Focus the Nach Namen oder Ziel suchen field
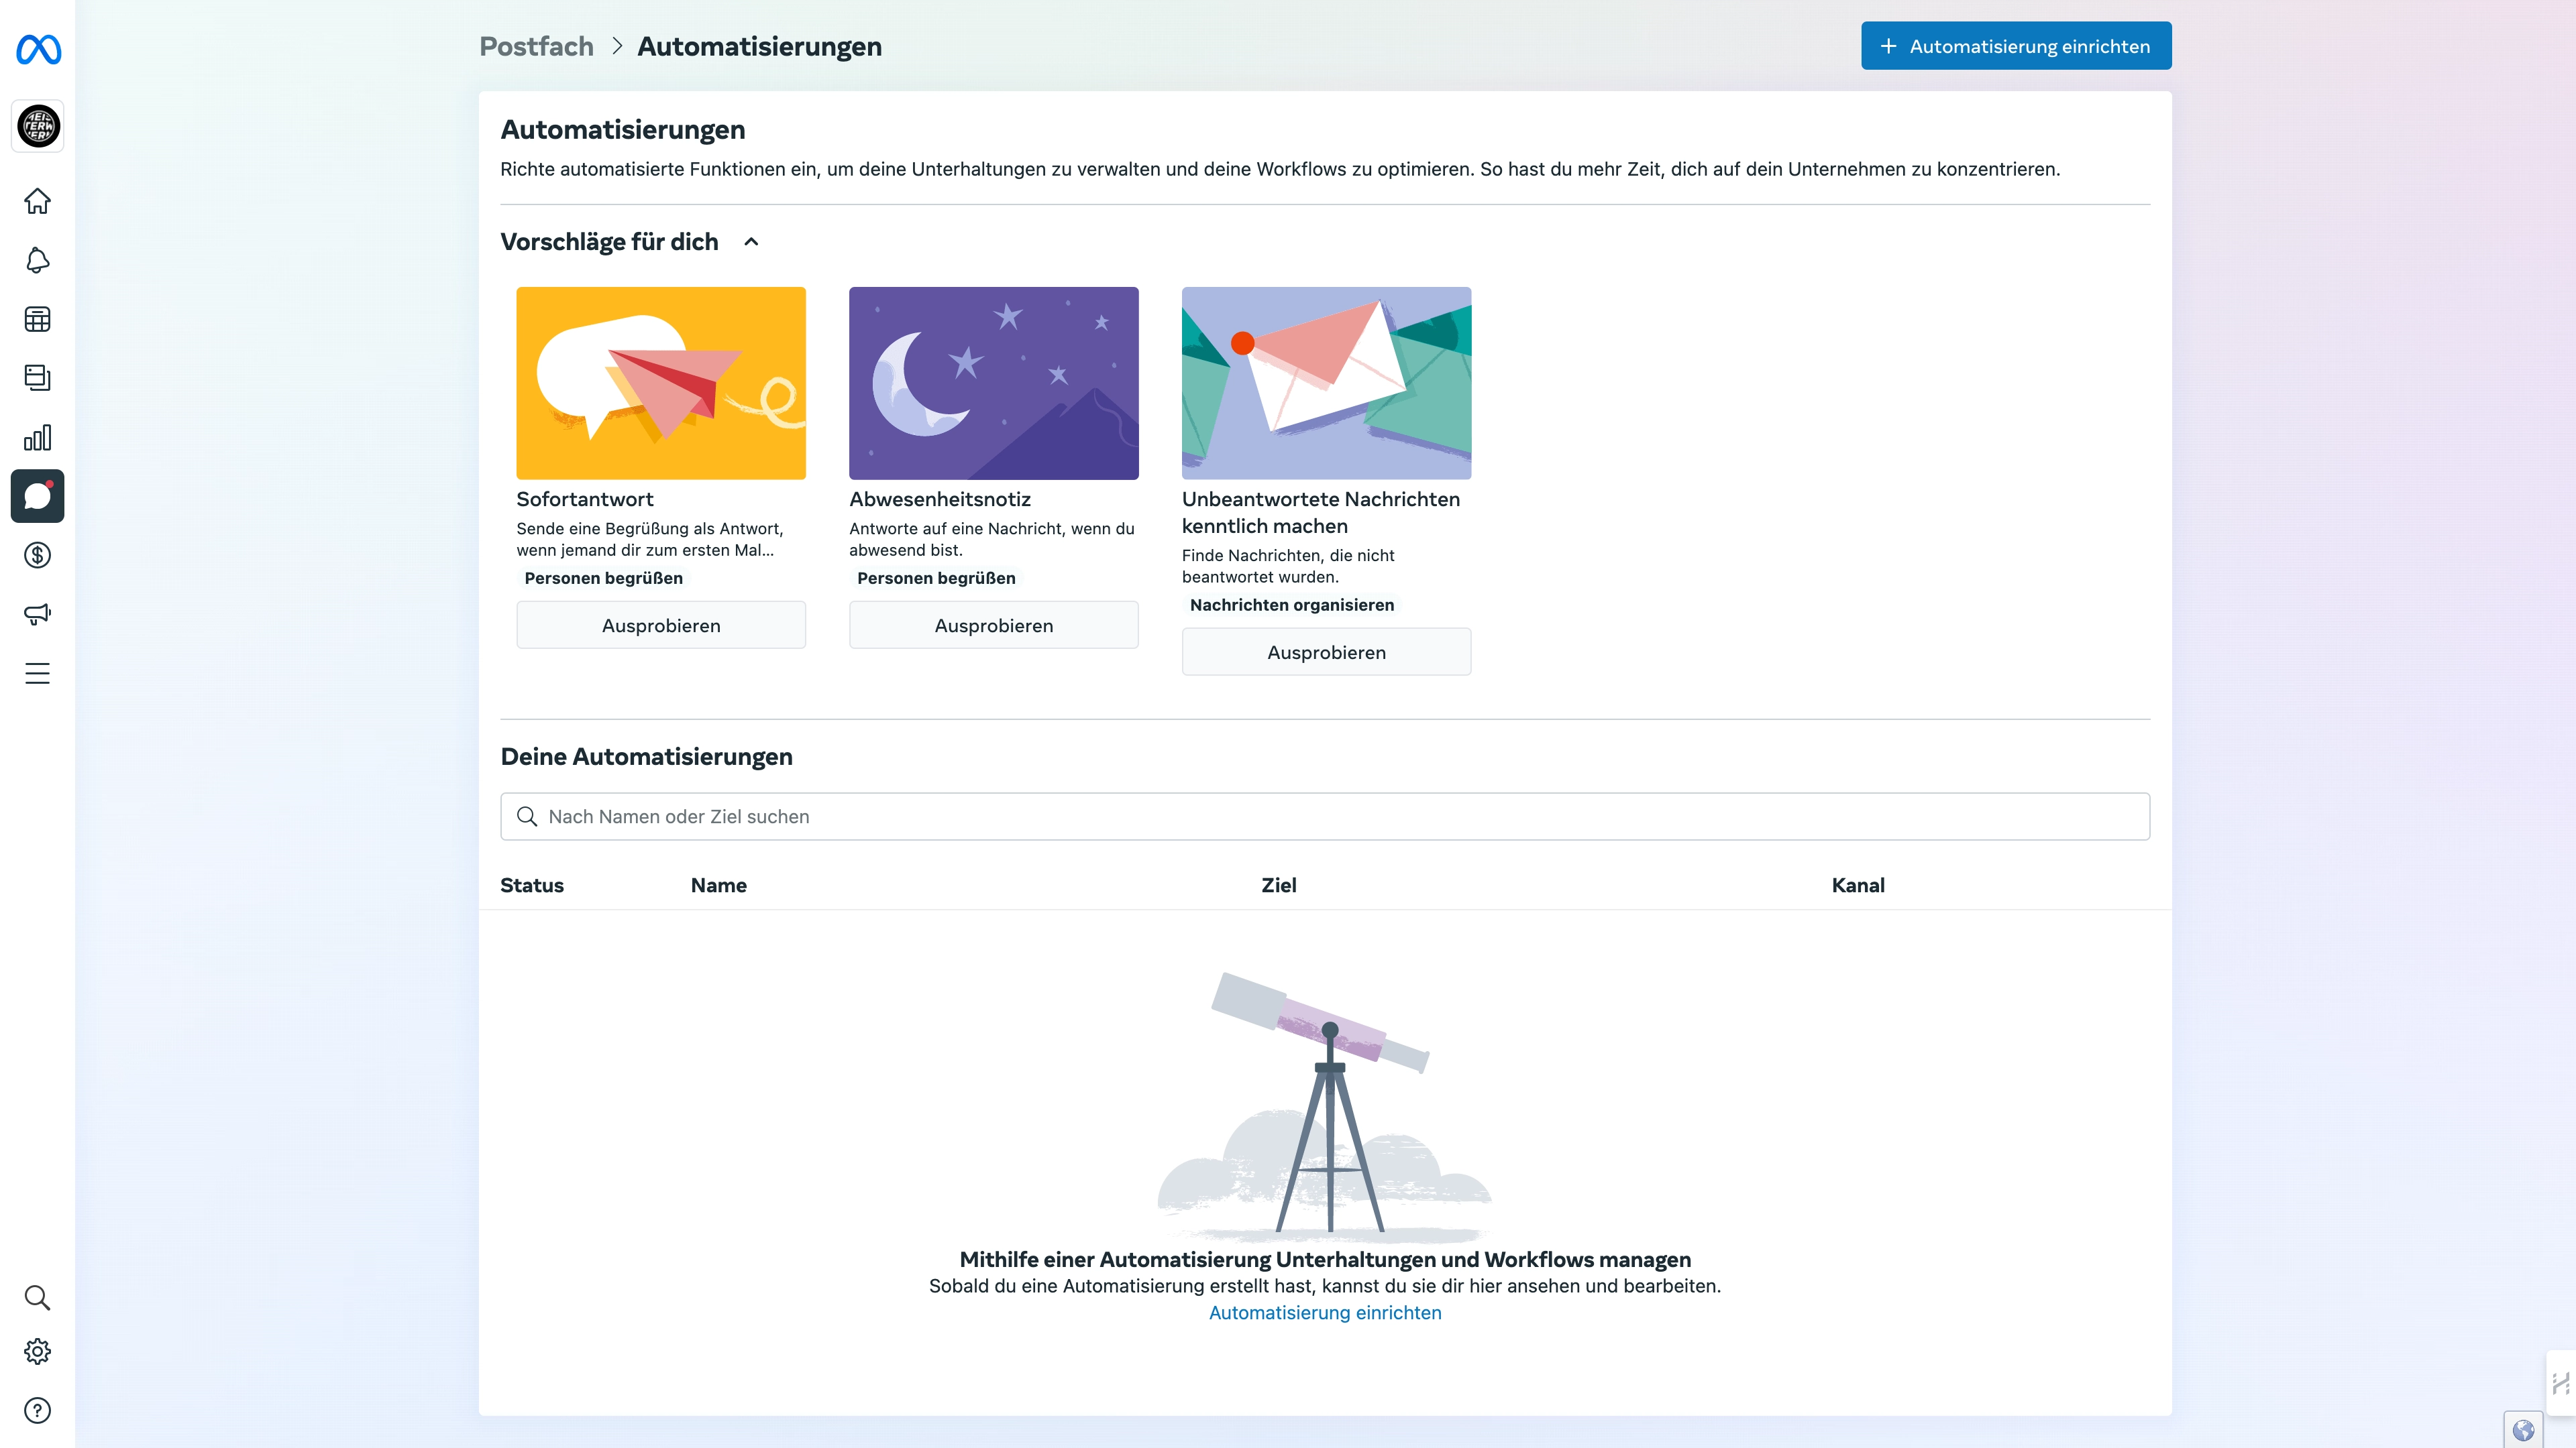Screen dimensions: 2576x1448 pos(1325,817)
